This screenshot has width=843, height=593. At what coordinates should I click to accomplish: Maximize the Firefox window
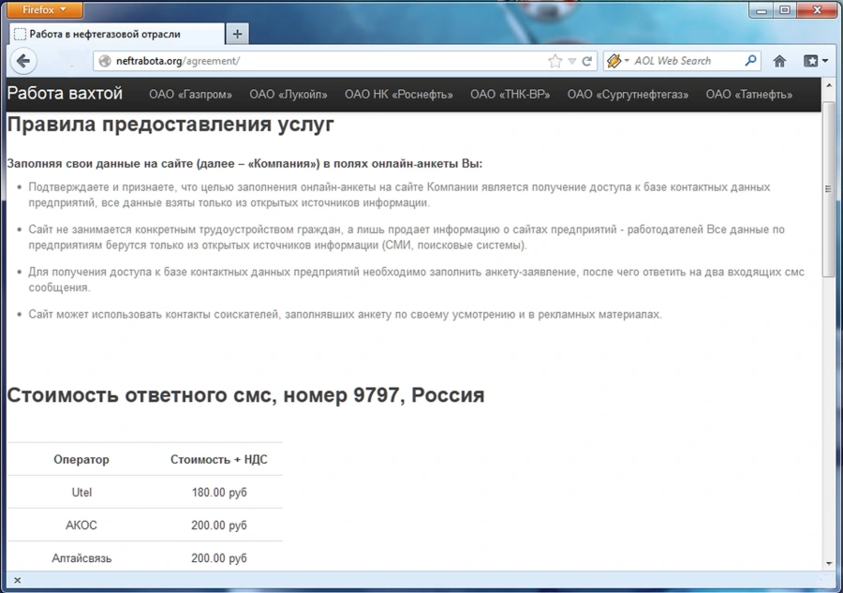785,10
